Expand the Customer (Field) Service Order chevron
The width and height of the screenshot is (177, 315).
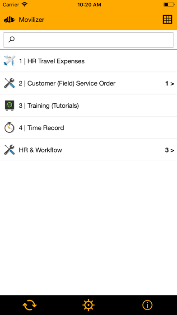tap(170, 84)
